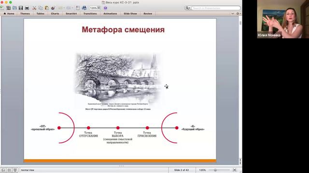
Task: Click the zoom slider handle
Action: [x=215, y=170]
